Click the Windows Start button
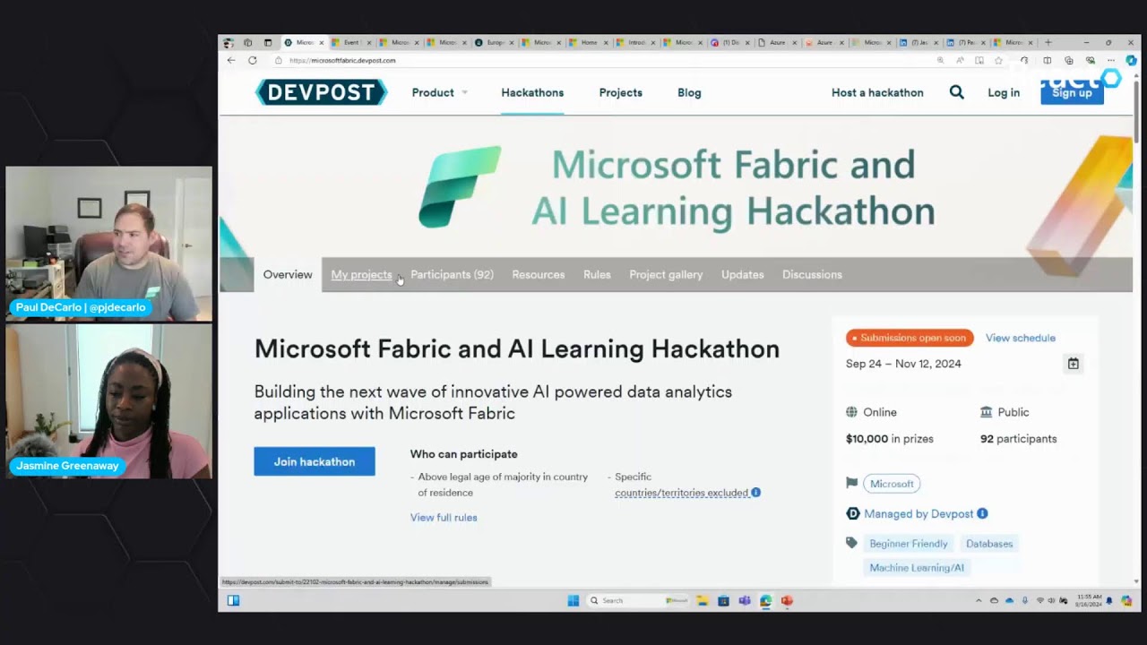Screen dimensions: 1147x645 click(573, 600)
